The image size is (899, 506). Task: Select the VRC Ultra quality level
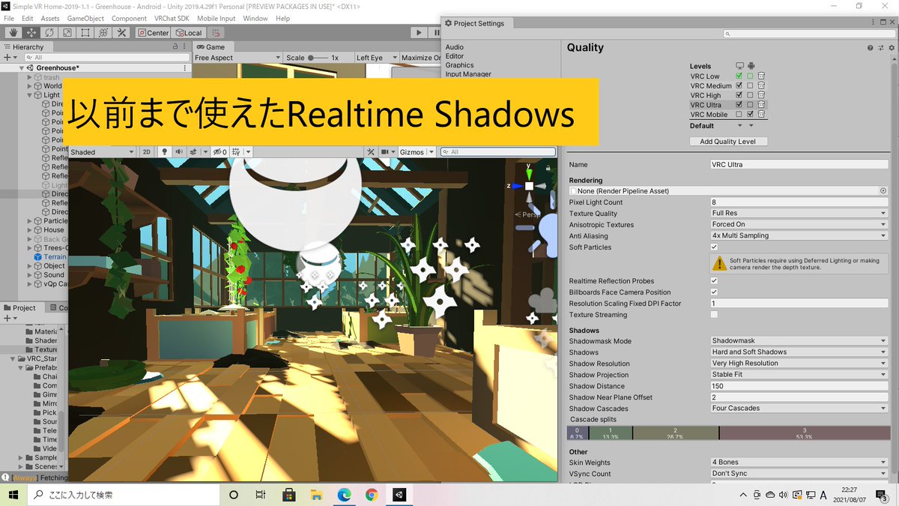click(x=706, y=105)
